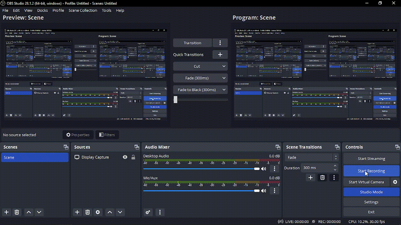Click Start Recording button
This screenshot has width=401, height=225.
tap(371, 171)
